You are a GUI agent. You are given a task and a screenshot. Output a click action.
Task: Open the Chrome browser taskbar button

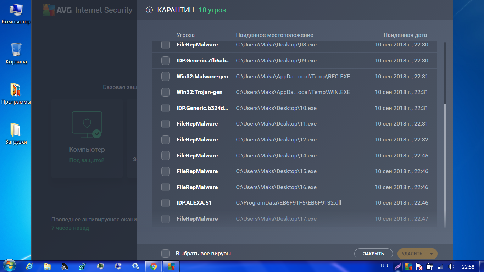[x=154, y=266]
